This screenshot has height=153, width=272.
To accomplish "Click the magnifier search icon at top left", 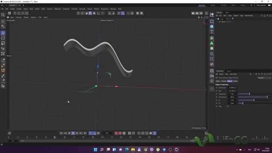I will [x=3, y=15].
